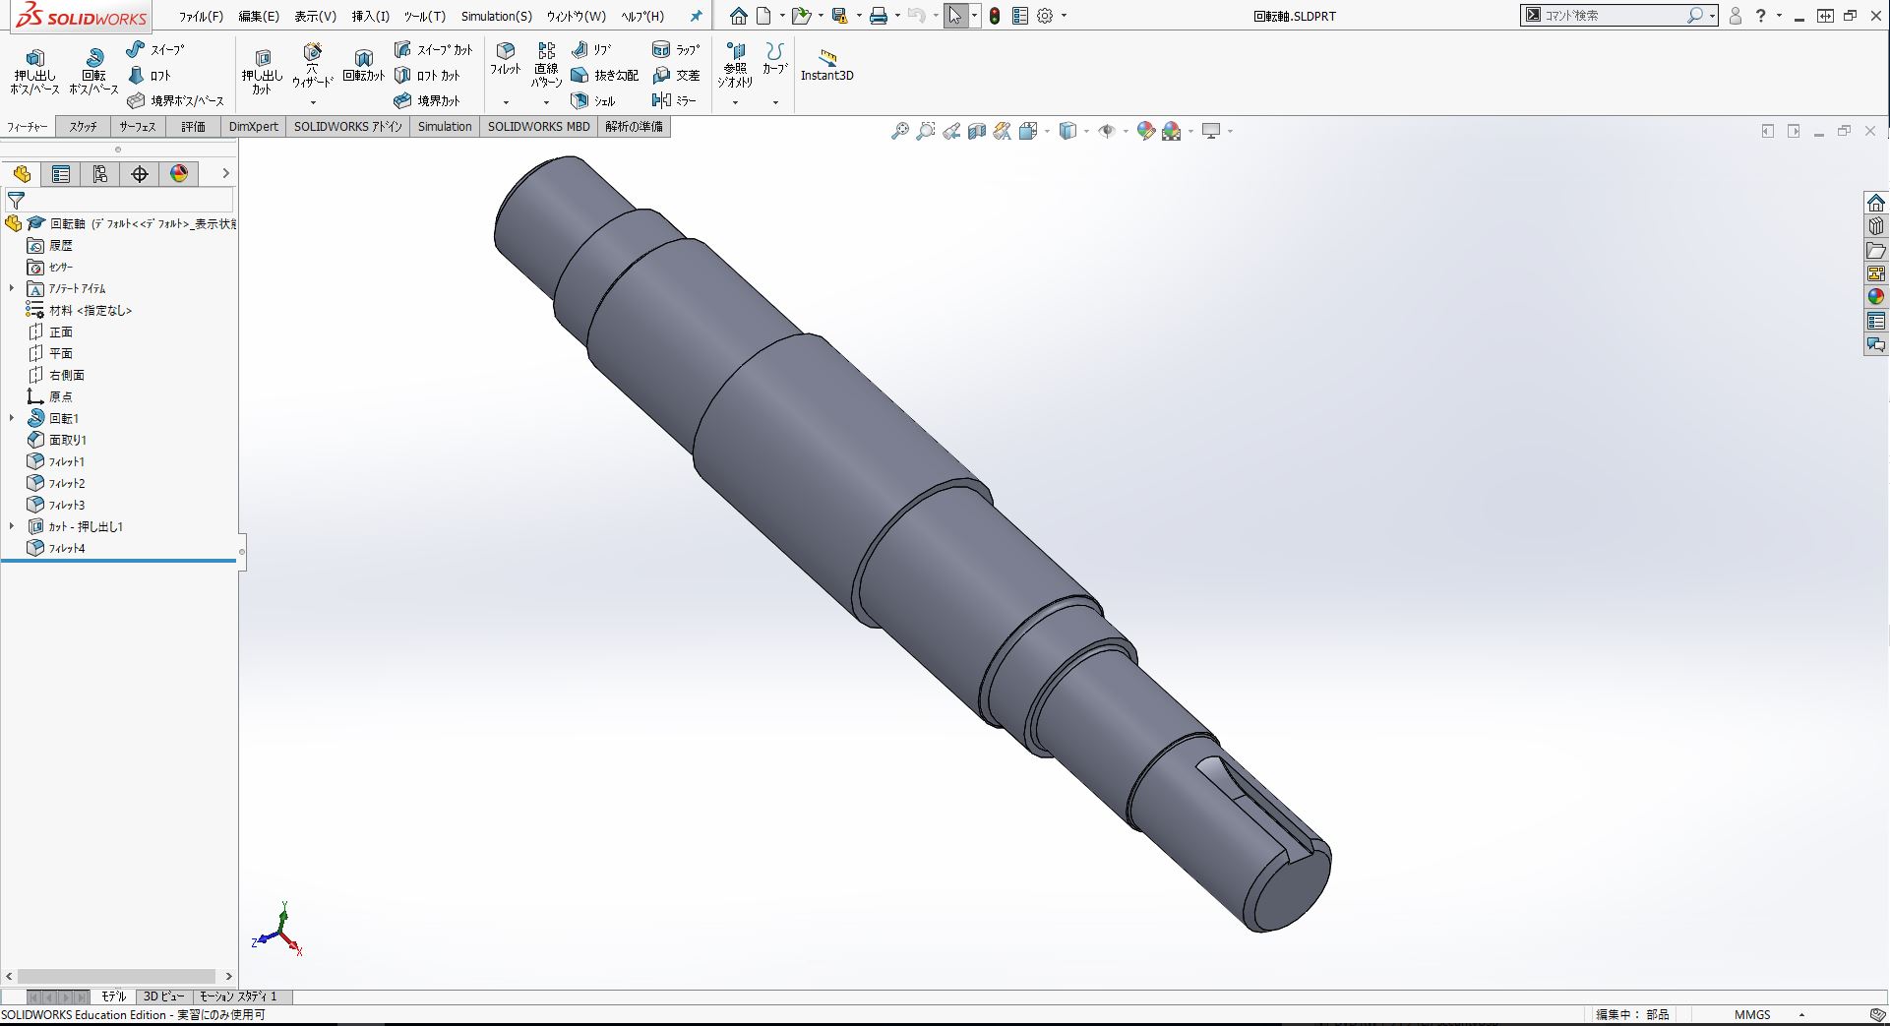Viewport: 1890px width, 1026px height.
Task: Choose the ラップ wrap tool
Action: pyautogui.click(x=675, y=49)
